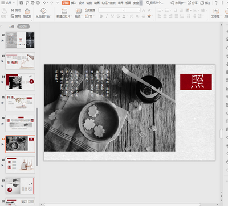228x206 pixels.
Task: Toggle left text alignment
Action: coord(159,16)
